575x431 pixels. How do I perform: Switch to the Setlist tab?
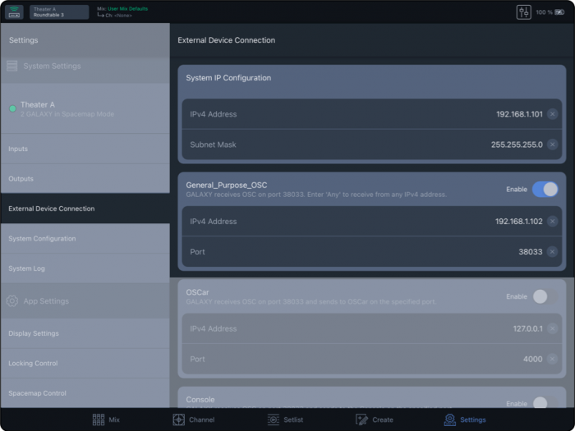tap(285, 420)
